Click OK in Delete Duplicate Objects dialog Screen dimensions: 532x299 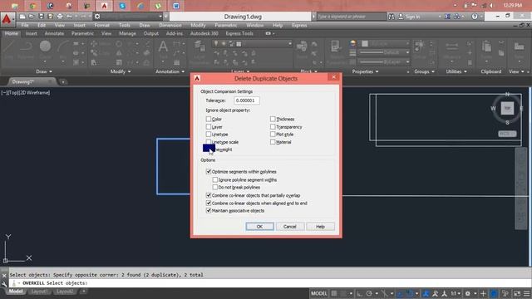(259, 227)
